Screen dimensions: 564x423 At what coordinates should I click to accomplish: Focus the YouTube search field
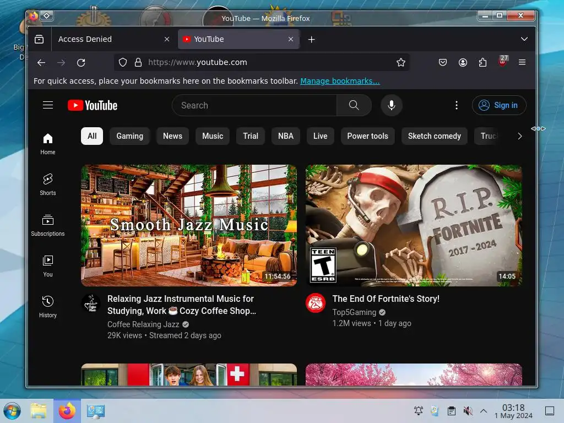254,105
